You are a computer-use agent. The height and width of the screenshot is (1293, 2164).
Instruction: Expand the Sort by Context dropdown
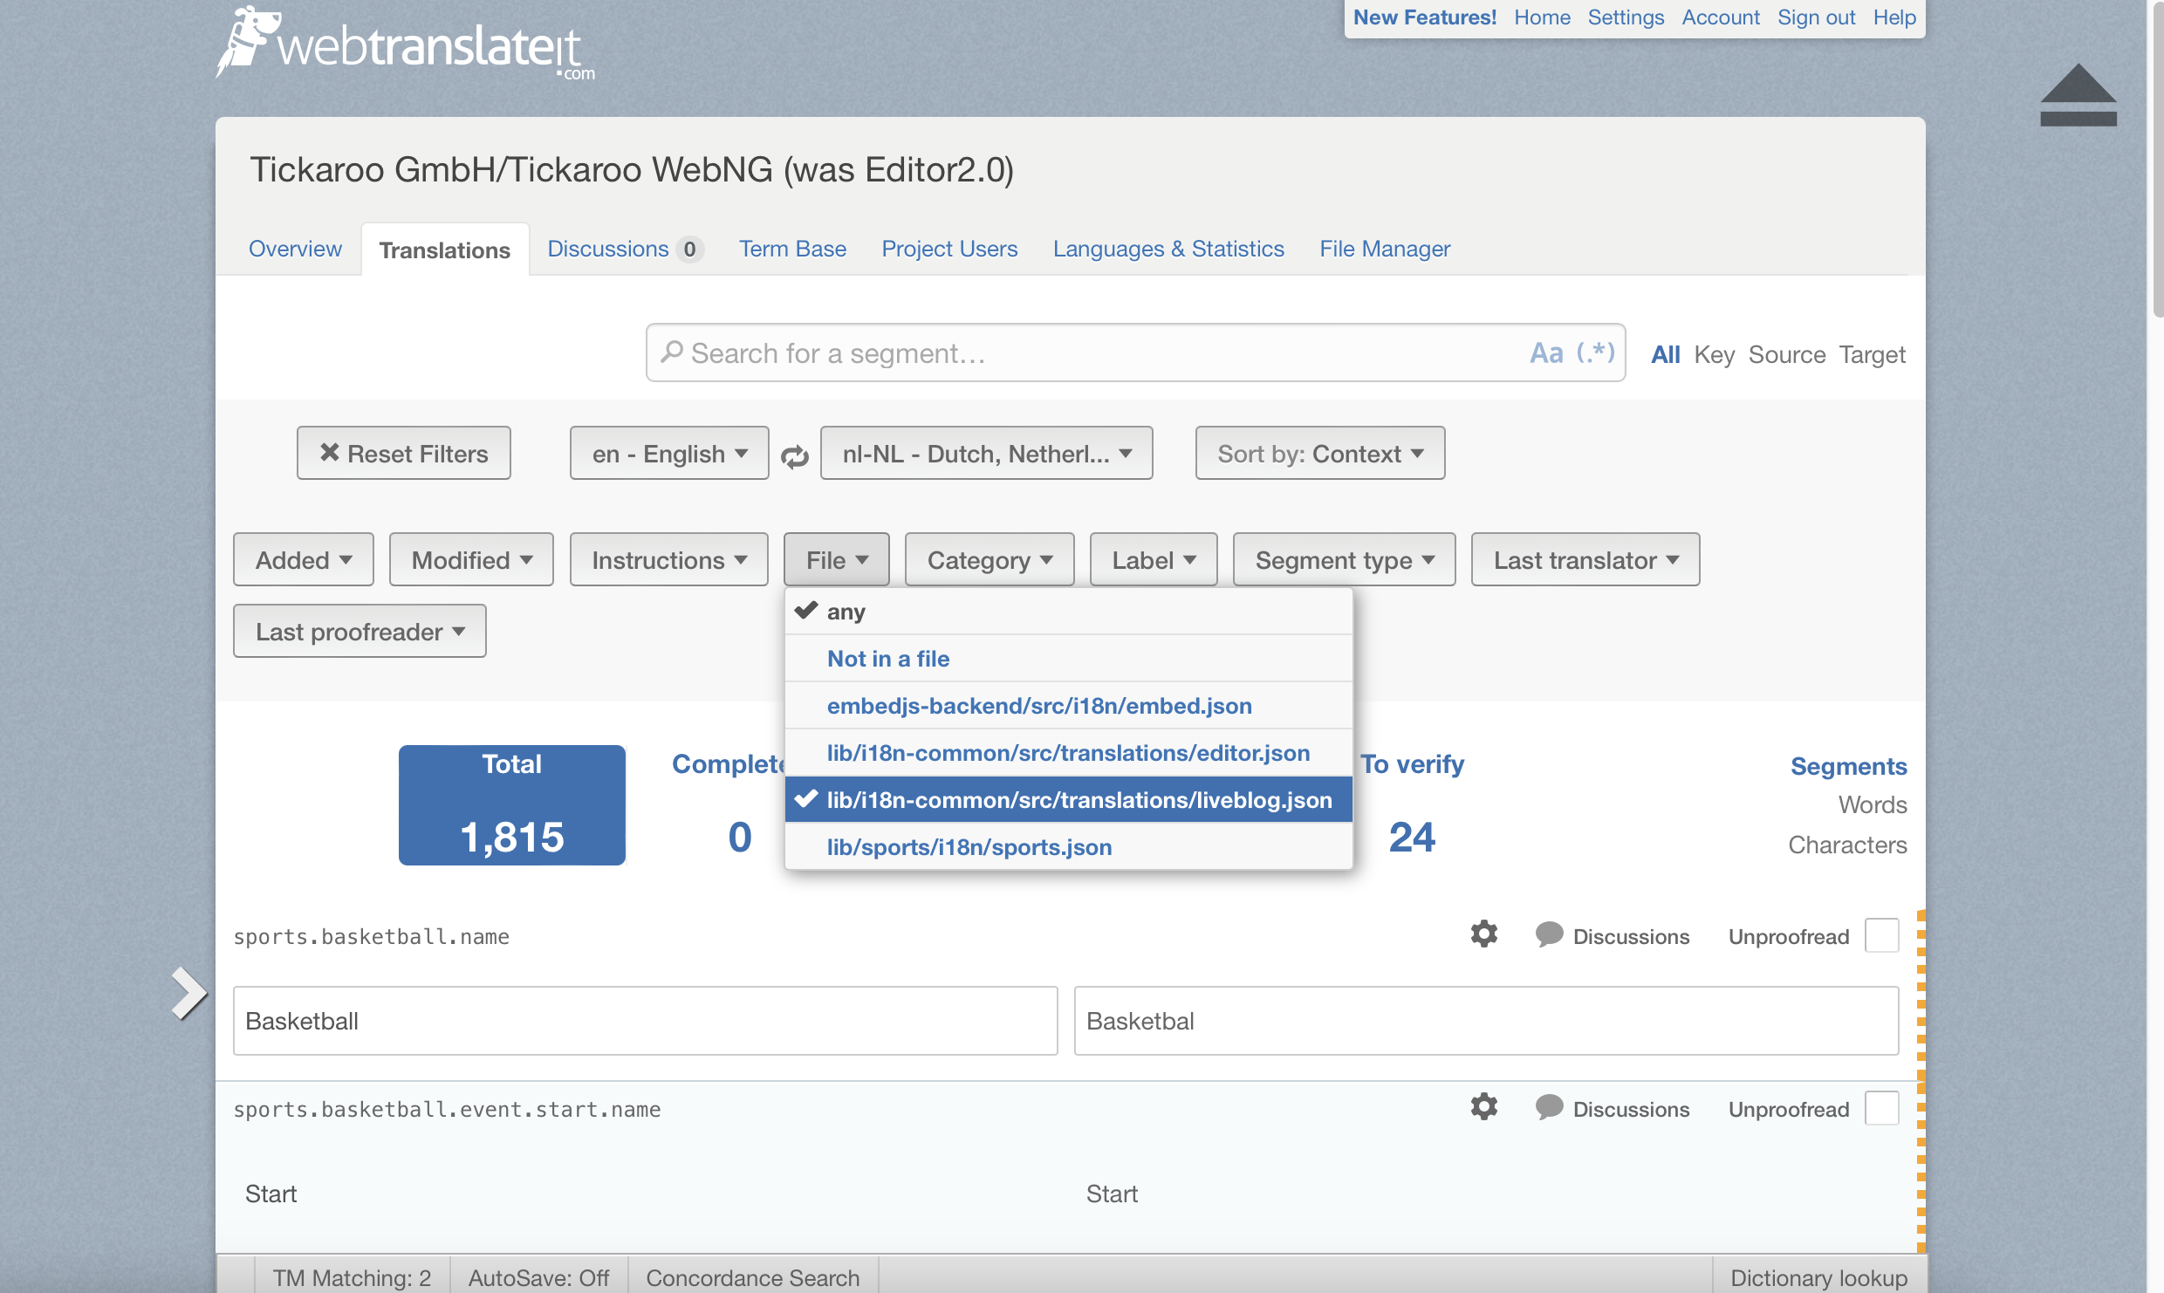click(1319, 454)
